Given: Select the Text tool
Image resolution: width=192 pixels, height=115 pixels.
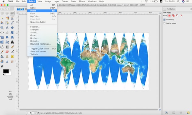Looking at the screenshot, I should [x=12, y=42].
